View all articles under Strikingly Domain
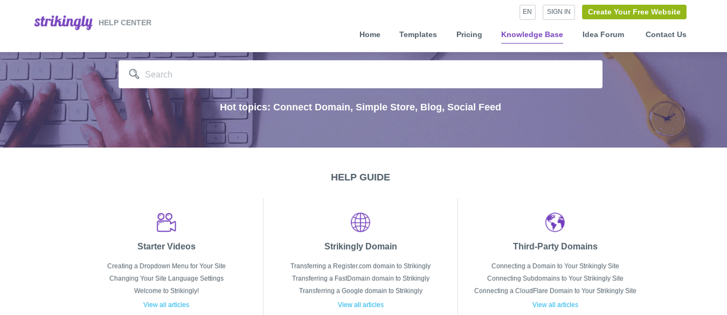727x315 pixels. click(360, 305)
